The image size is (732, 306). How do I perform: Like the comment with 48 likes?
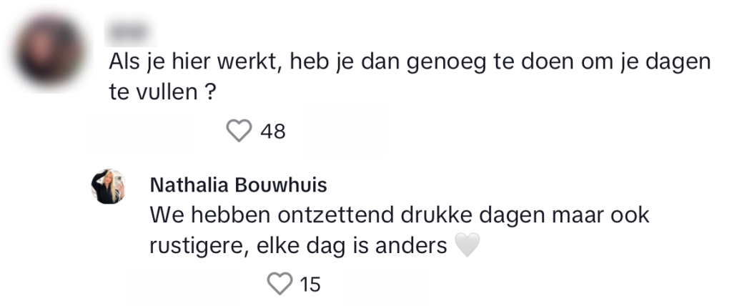(239, 131)
